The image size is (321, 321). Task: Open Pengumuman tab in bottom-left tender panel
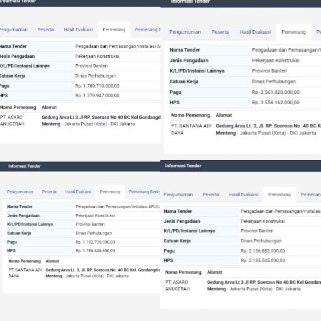tap(20, 192)
